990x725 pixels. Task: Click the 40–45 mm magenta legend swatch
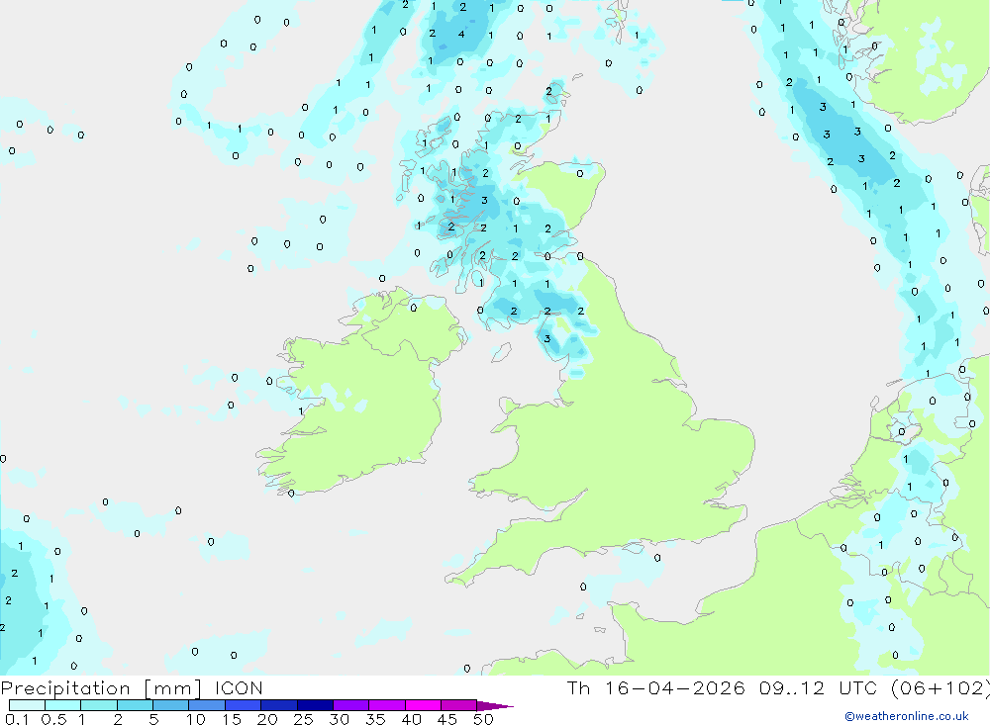coord(423,705)
